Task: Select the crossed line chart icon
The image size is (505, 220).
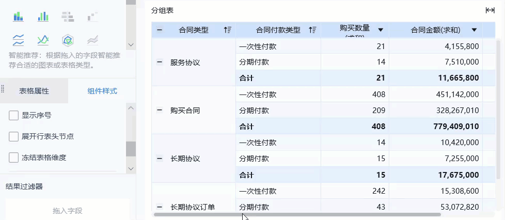Action: [x=43, y=40]
